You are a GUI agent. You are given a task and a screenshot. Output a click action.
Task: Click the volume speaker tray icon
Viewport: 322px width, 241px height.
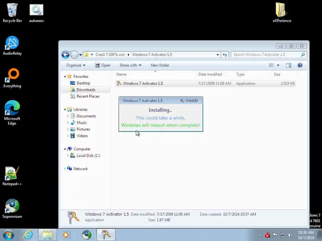[x=290, y=235]
